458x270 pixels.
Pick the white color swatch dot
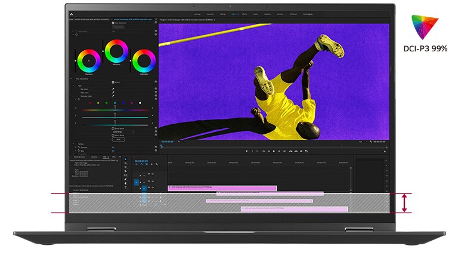click(x=140, y=103)
